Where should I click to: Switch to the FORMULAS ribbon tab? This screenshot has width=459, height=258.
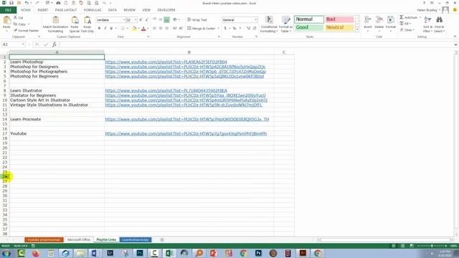[93, 10]
